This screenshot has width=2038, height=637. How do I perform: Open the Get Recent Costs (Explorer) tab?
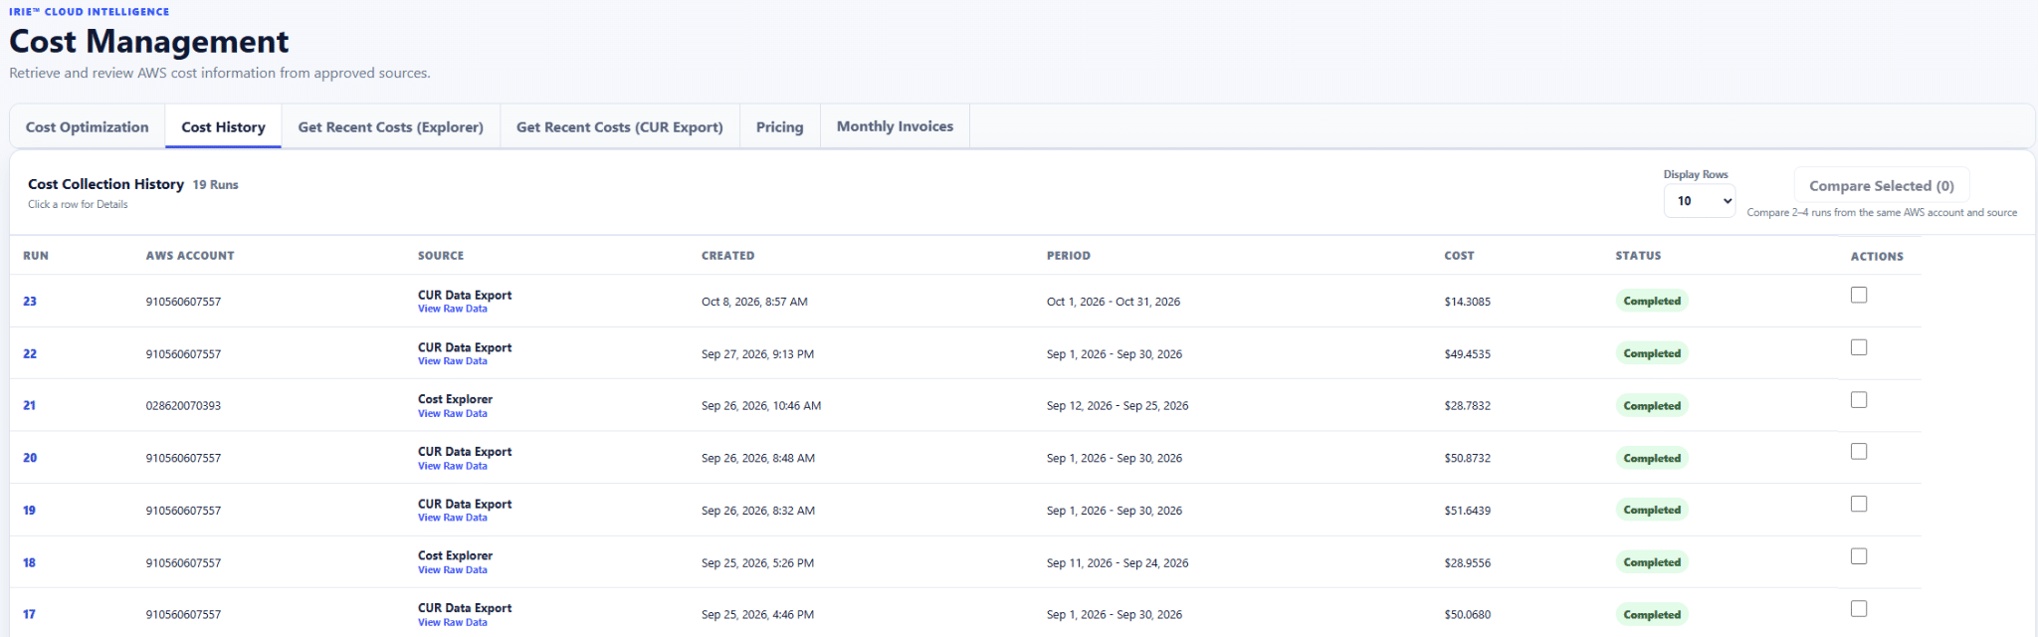(391, 127)
